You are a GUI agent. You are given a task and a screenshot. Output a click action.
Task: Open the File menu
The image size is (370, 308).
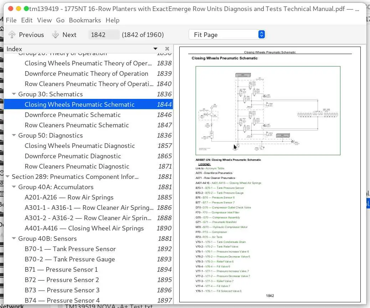[x=11, y=20]
